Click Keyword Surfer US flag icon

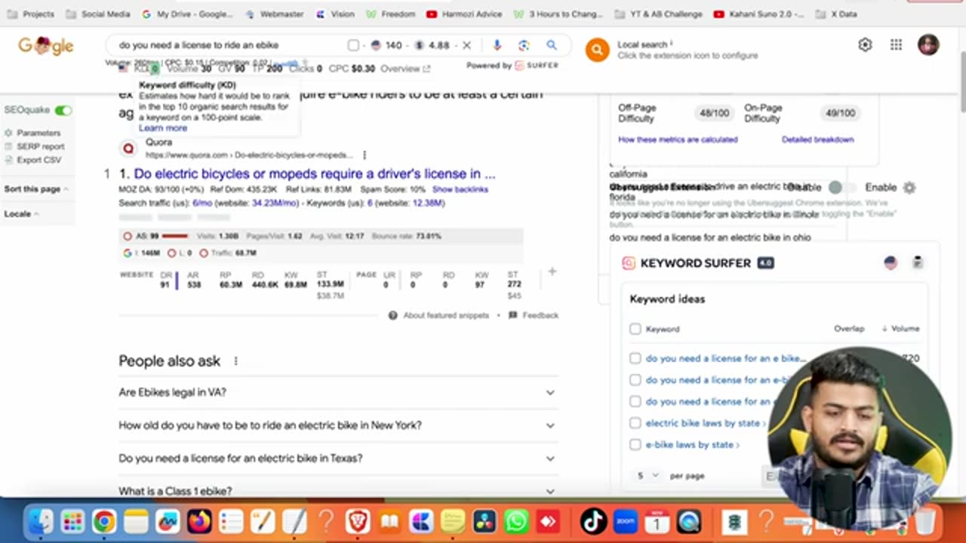(891, 262)
